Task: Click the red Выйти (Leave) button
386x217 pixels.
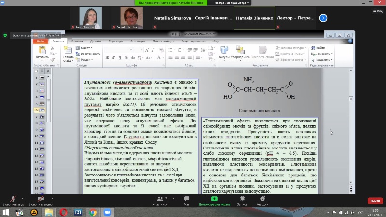Action: (x=374, y=201)
